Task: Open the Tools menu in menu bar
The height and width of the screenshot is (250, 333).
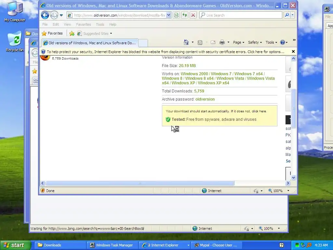Action: click(x=100, y=24)
